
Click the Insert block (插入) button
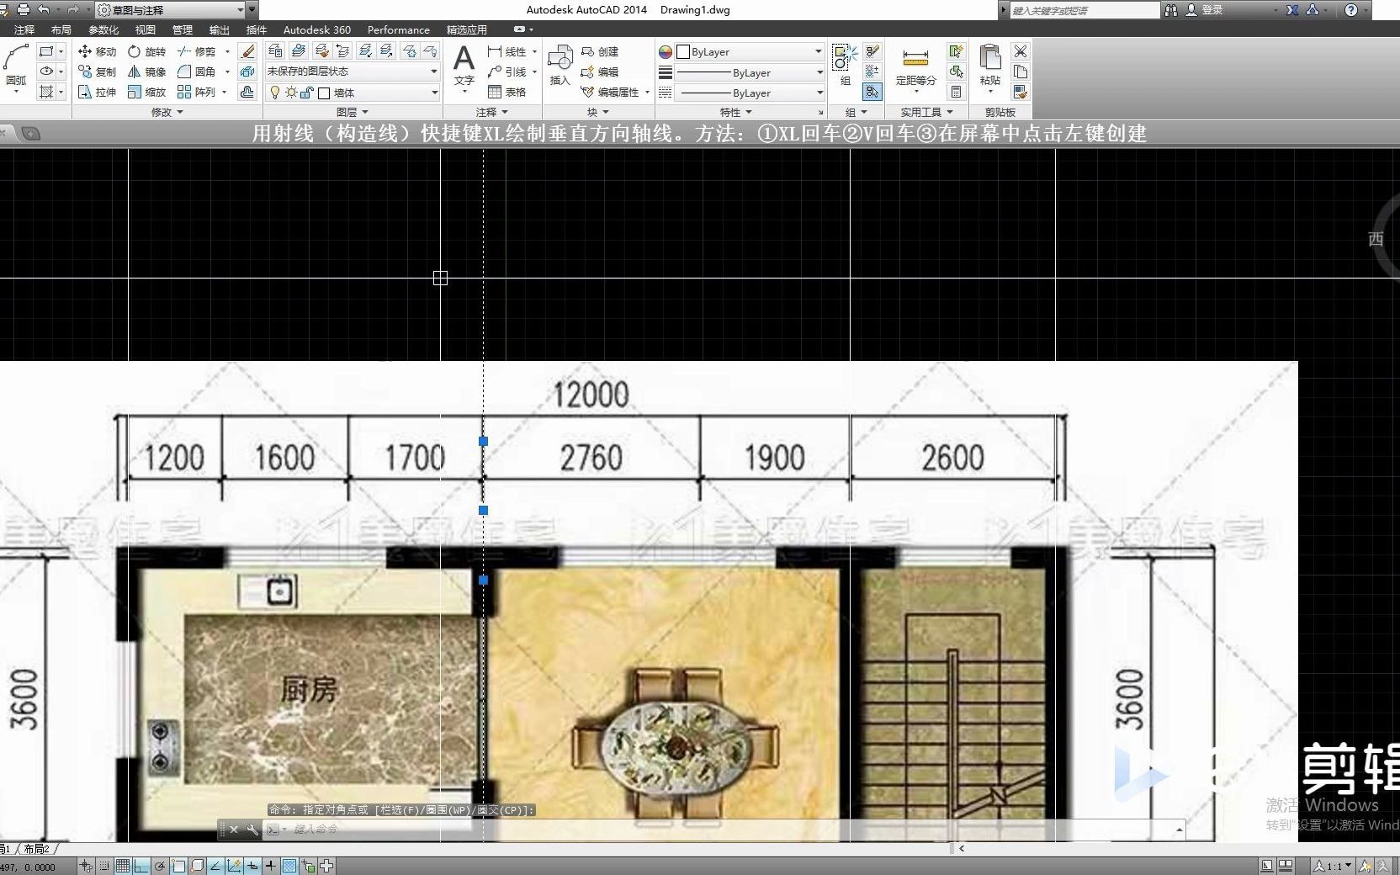[560, 66]
